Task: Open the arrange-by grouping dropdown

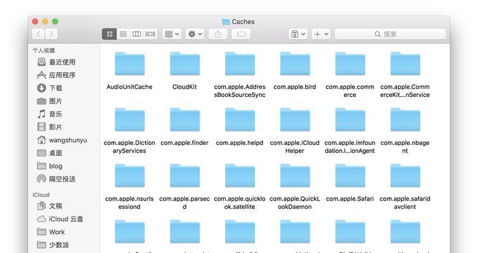Action: click(172, 34)
